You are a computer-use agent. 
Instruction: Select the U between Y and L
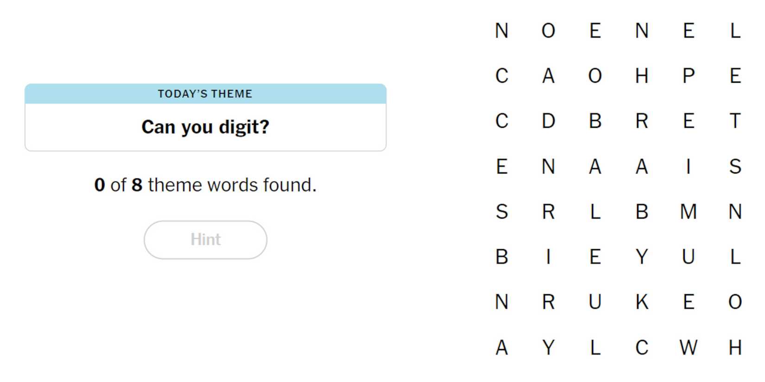tap(688, 257)
